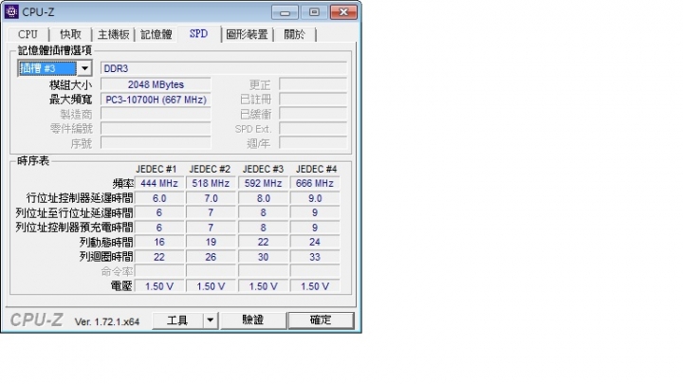This screenshot has height=384, width=683.
Task: Click the 列位址至行位址延遲時間 row label
Action: (74, 213)
